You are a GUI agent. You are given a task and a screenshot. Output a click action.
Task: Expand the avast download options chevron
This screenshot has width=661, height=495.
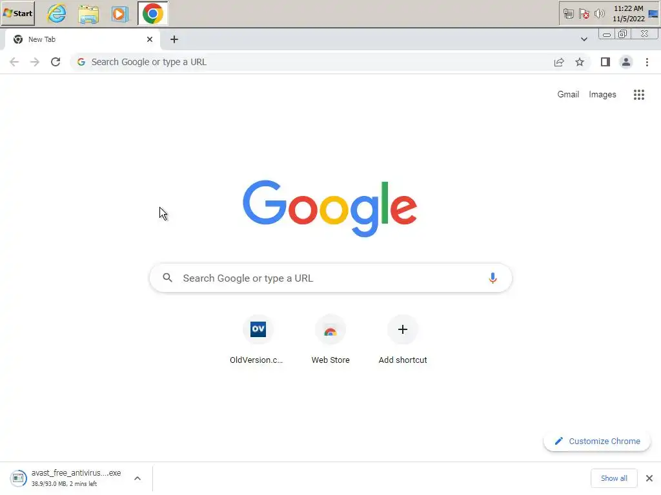137,478
